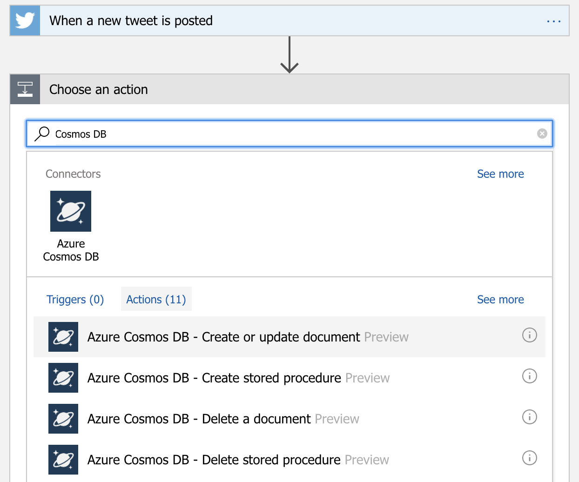Pick the Delete a document action

tap(199, 419)
